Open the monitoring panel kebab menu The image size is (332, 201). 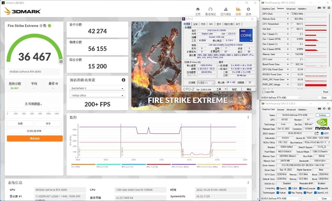click(248, 117)
